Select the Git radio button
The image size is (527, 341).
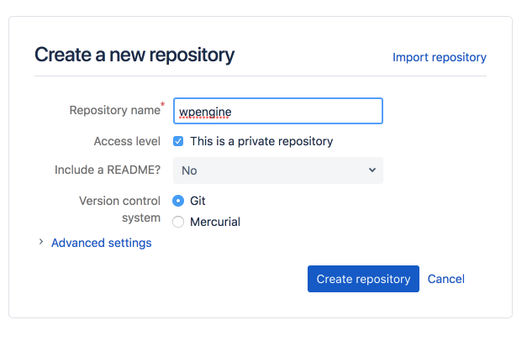click(x=178, y=202)
